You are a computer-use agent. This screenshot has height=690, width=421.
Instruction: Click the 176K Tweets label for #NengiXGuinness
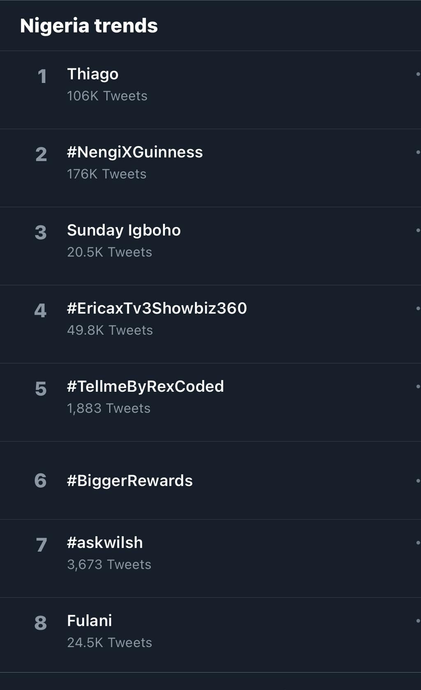(x=106, y=174)
